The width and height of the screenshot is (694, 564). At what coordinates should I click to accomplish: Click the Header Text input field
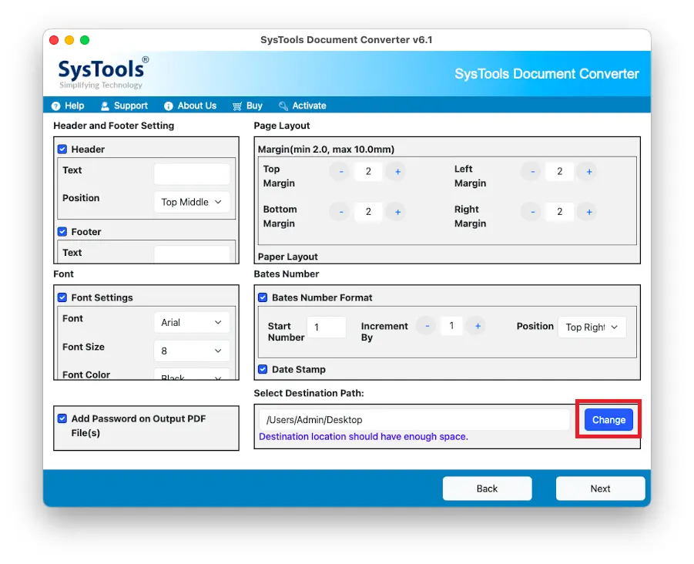[x=192, y=173]
